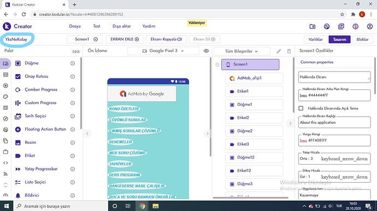The height and width of the screenshot is (211, 377).
Task: Show info for Floating Action Button
Action: point(73,129)
